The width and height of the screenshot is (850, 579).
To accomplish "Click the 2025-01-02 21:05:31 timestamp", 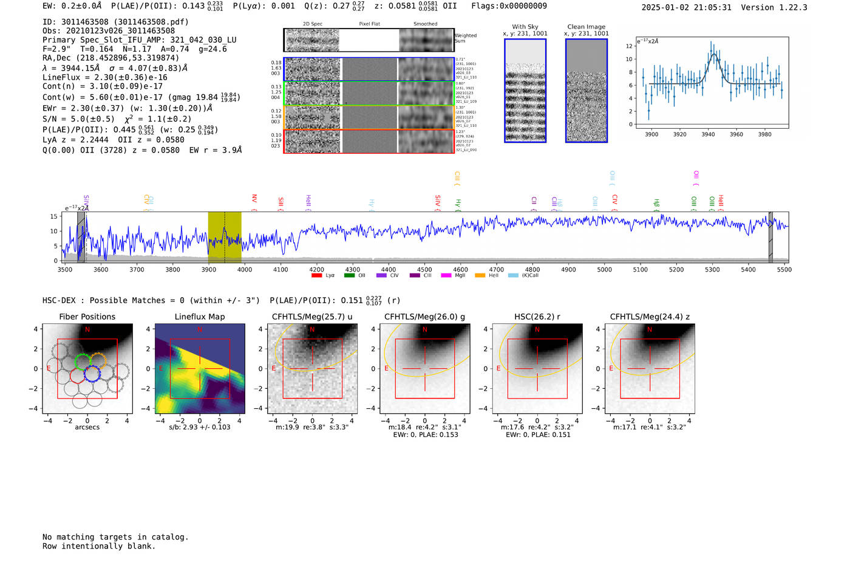I will (x=686, y=7).
